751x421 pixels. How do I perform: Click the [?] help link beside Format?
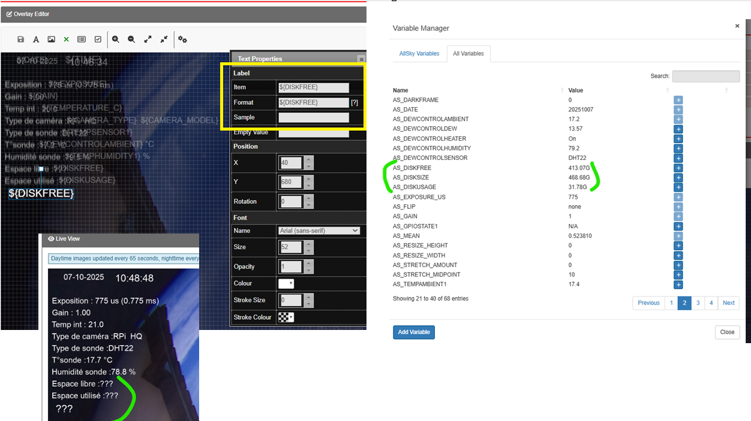[355, 102]
